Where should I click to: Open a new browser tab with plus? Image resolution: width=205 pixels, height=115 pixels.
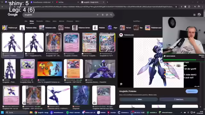(107, 2)
